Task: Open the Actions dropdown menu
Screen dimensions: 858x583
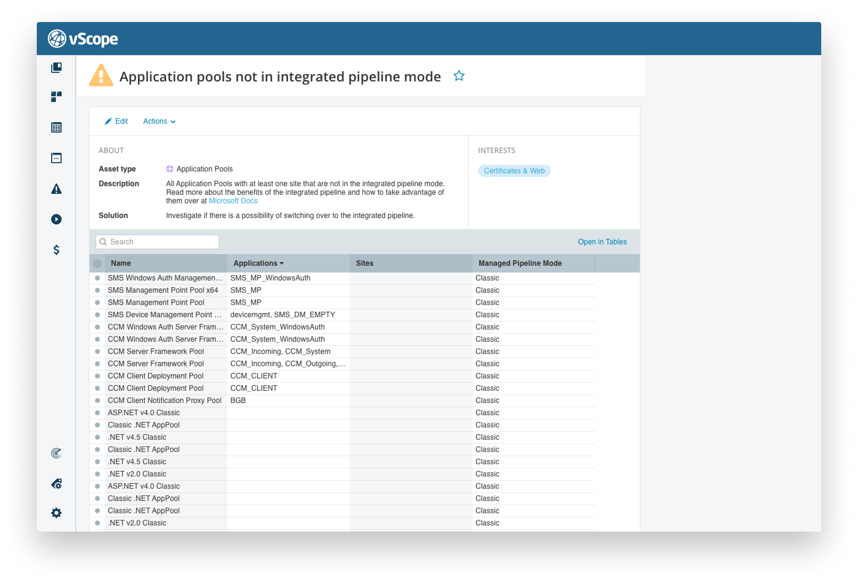Action: (x=159, y=121)
